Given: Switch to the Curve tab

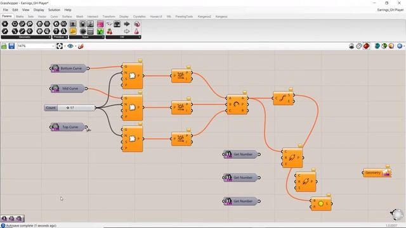Looking at the screenshot, I should pos(54,16).
